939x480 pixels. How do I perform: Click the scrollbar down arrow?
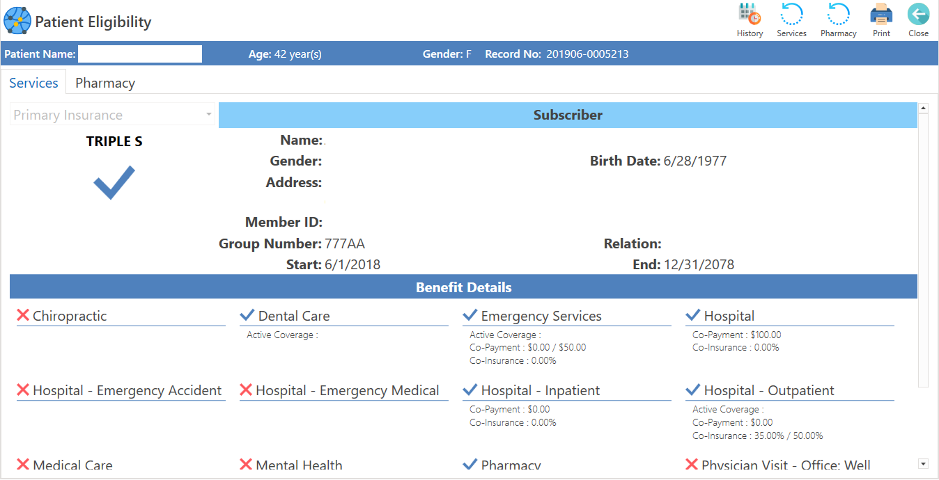[924, 463]
